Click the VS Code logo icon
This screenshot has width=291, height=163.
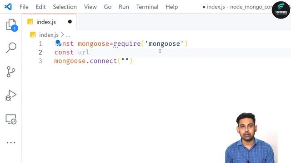tap(8, 7)
